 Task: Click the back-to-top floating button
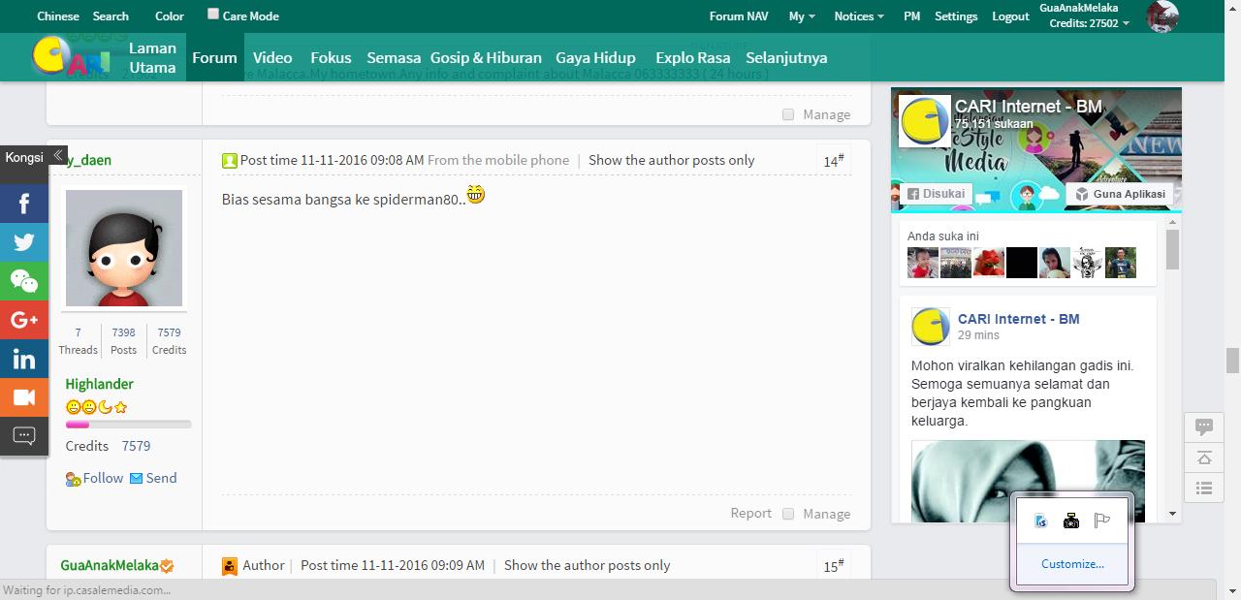pyautogui.click(x=1204, y=458)
